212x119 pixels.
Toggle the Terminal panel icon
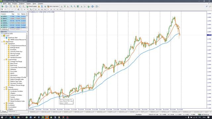coord(20,6)
